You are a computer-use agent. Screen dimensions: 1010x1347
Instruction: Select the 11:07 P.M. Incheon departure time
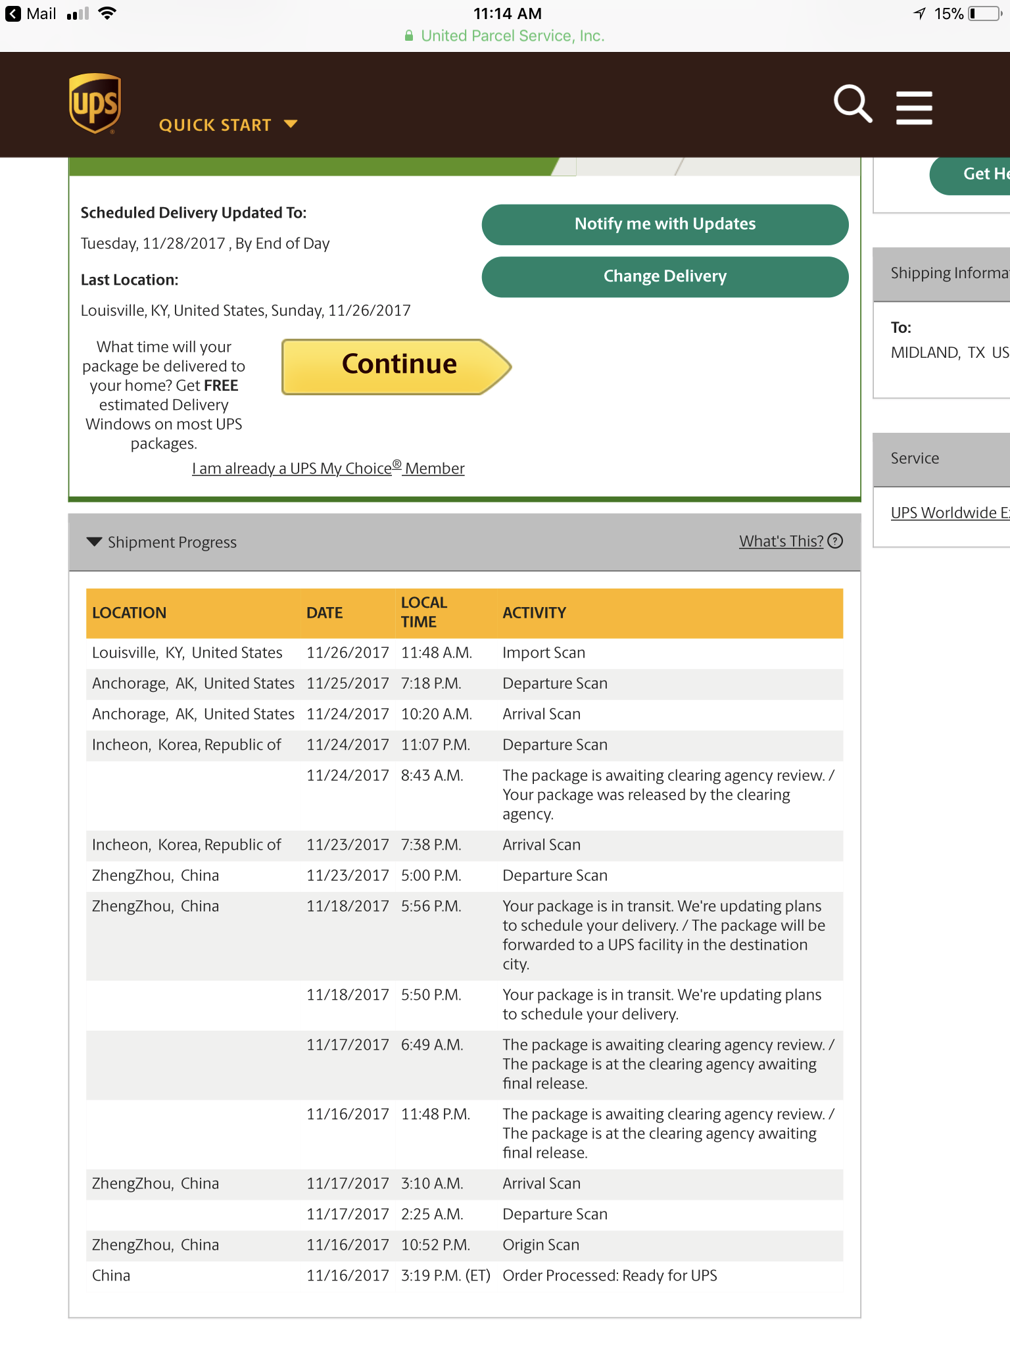(x=435, y=745)
